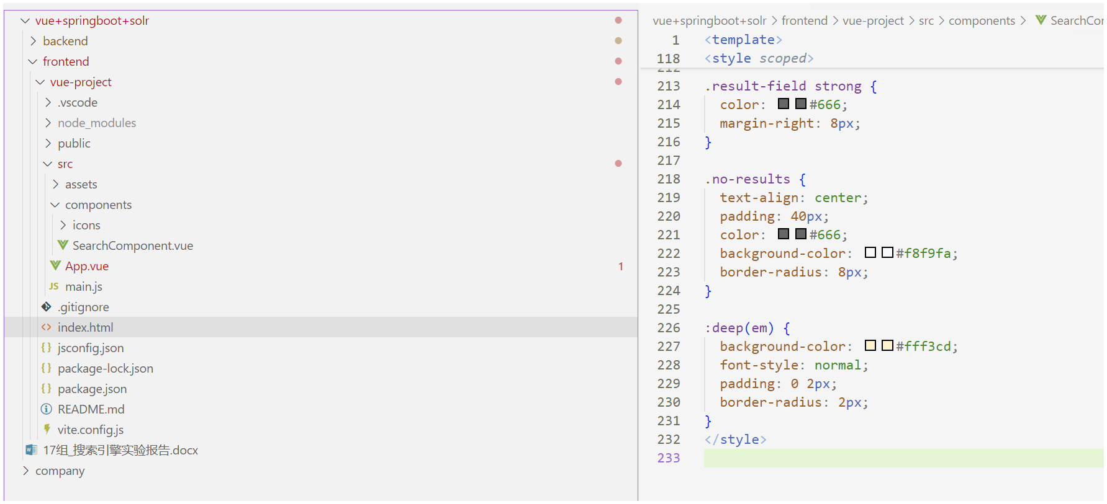Click the HTML icon beside index.html
Image resolution: width=1107 pixels, height=504 pixels.
tap(47, 327)
